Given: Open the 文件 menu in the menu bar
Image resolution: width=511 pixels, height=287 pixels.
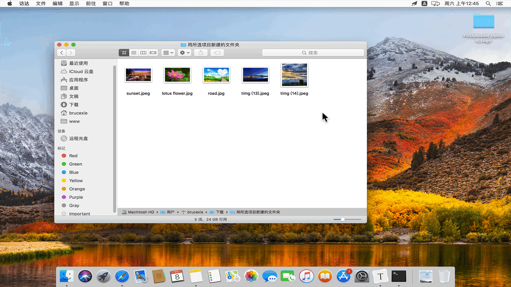Looking at the screenshot, I should (41, 4).
